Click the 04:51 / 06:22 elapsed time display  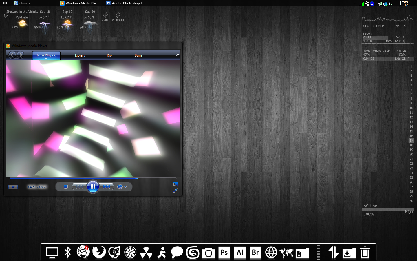click(x=38, y=187)
